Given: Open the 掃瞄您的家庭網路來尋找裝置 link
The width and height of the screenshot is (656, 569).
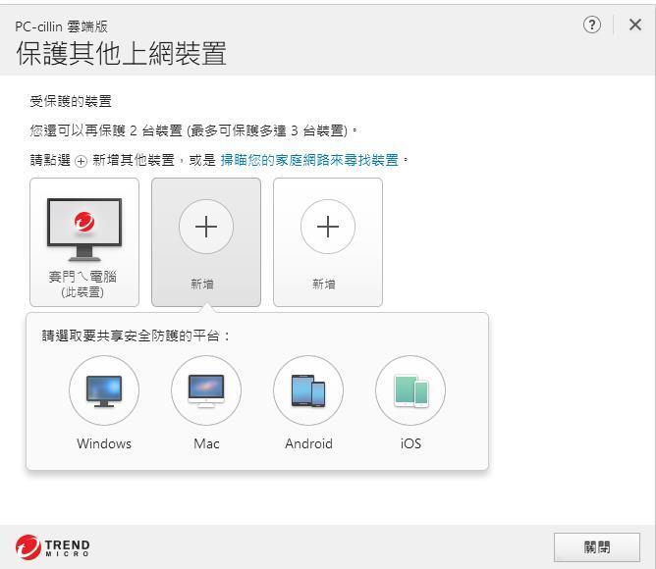Looking at the screenshot, I should [309, 160].
